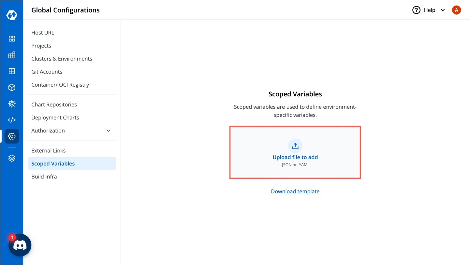
Task: Open the cube icon in sidebar
Action: tap(12, 87)
